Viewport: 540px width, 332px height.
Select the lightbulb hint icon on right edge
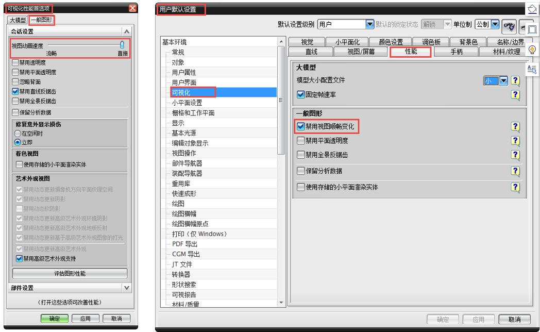[532, 50]
